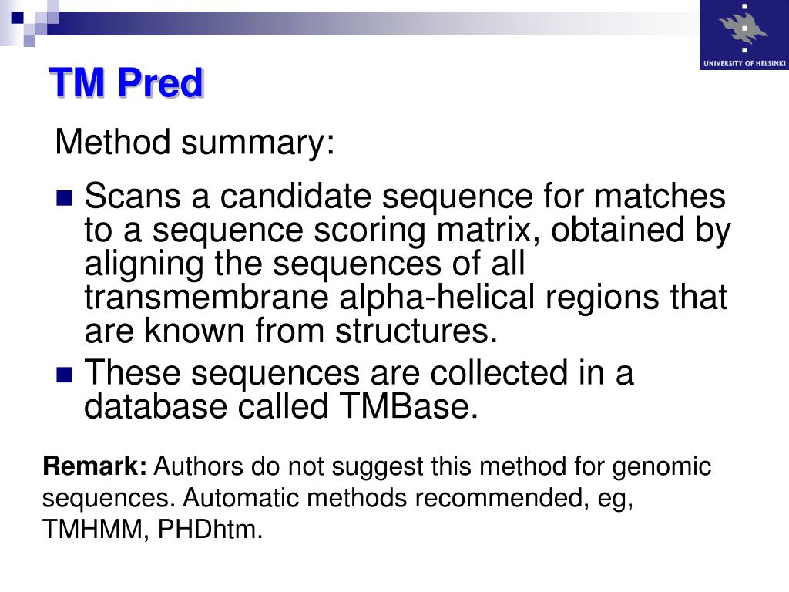Click the TM Pred slide title
Screen dimensions: 789x592
pos(126,82)
